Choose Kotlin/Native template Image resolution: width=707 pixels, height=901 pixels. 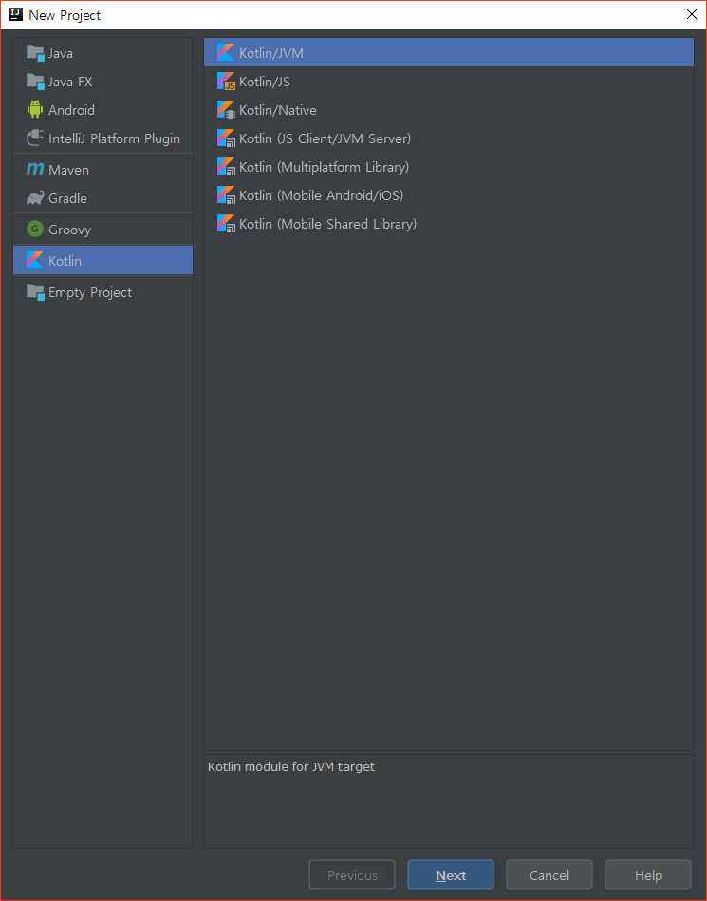pyautogui.click(x=449, y=110)
